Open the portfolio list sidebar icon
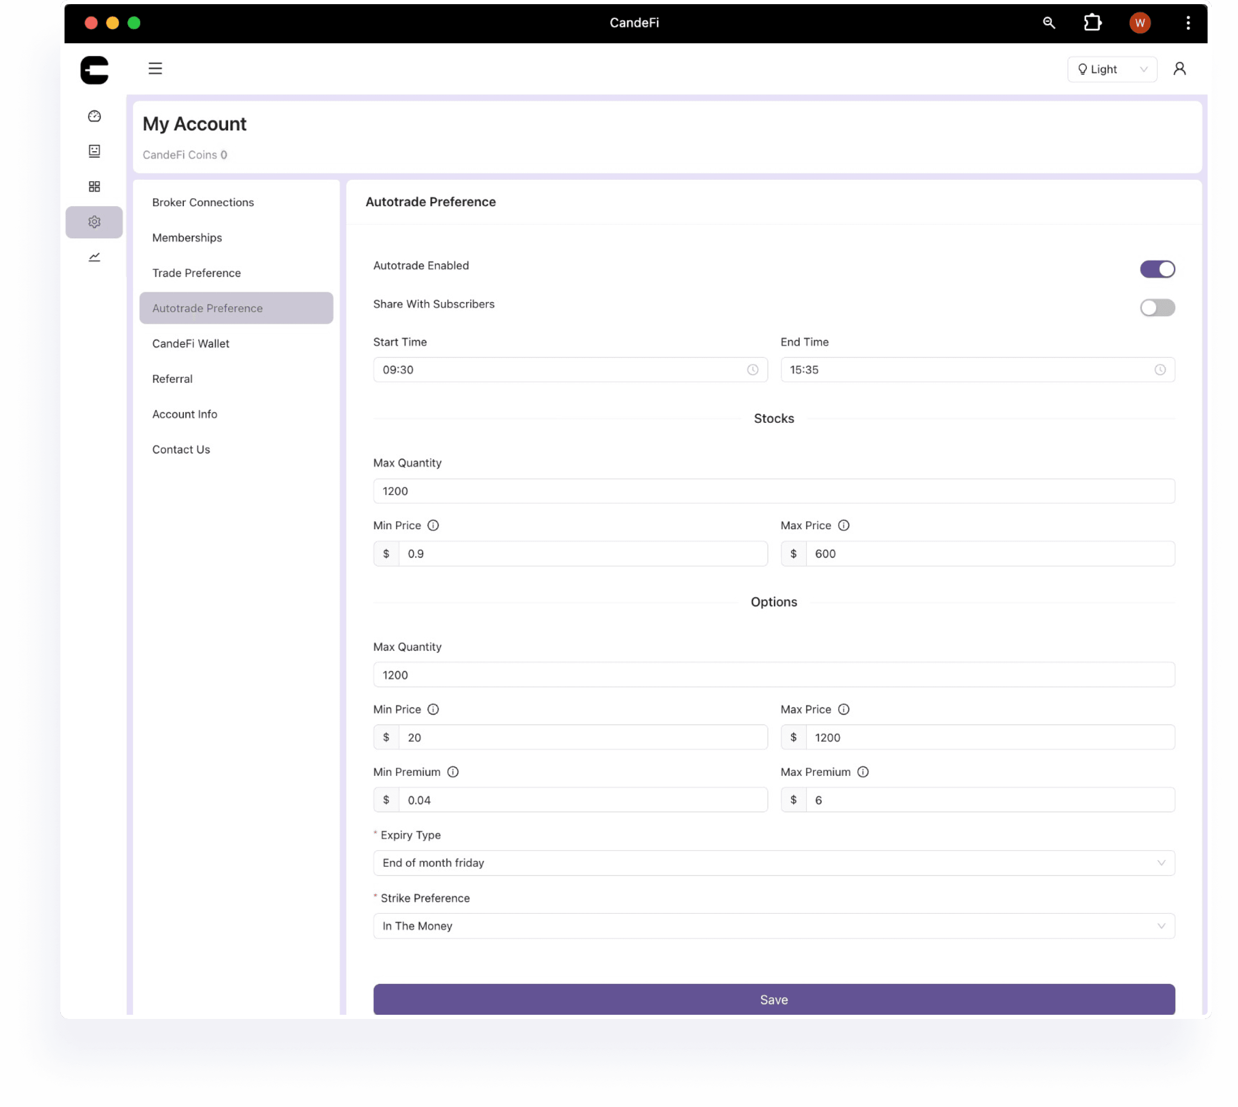This screenshot has height=1107, width=1238. [94, 151]
